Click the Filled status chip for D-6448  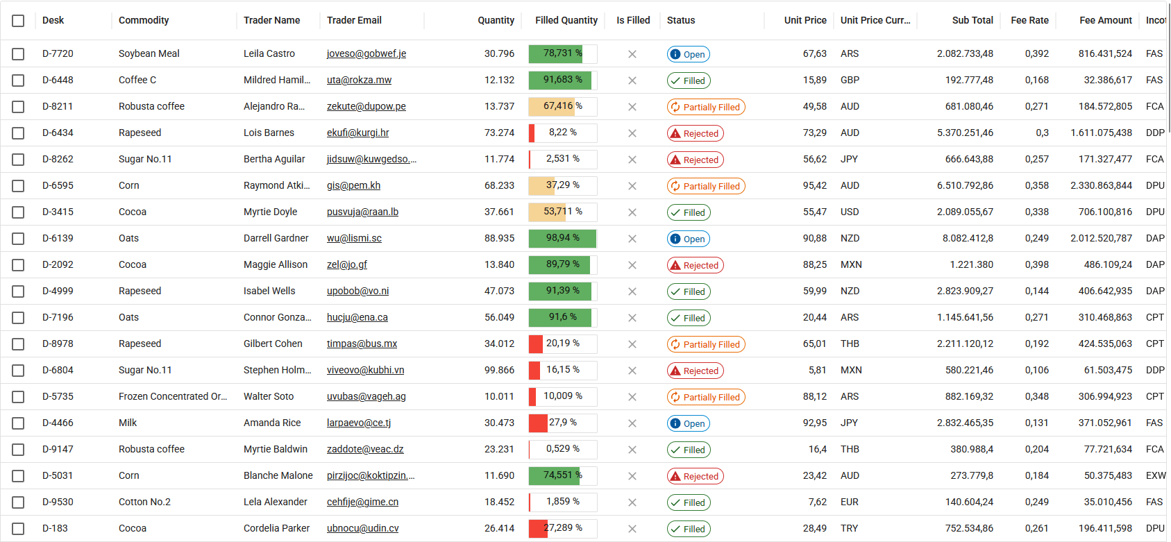tap(689, 81)
